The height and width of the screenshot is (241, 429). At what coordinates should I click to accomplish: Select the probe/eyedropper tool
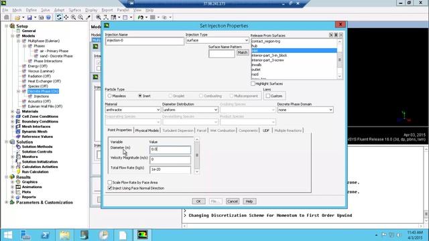pos(88,17)
